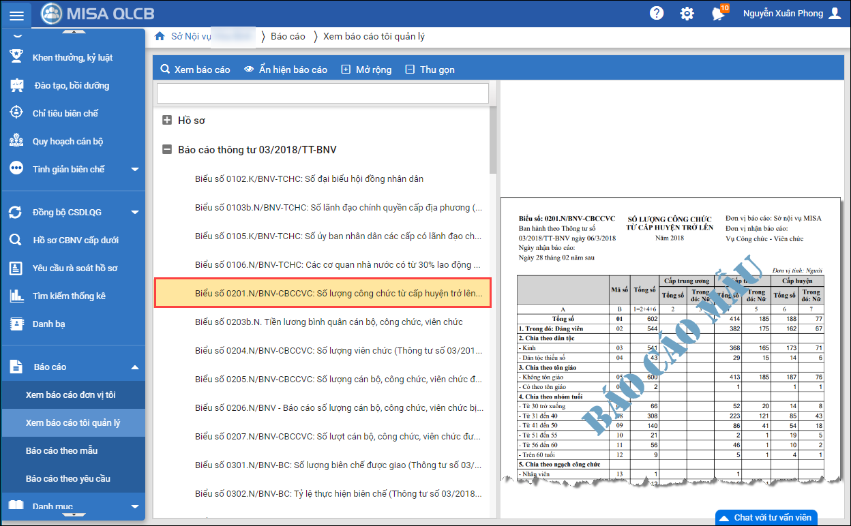The width and height of the screenshot is (851, 526).
Task: Expand the Đồng bộ CSDLQG submenu
Action: (134, 213)
